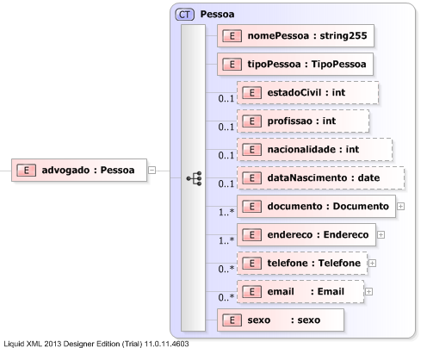Click the E icon of estadoCivil

pos(251,93)
